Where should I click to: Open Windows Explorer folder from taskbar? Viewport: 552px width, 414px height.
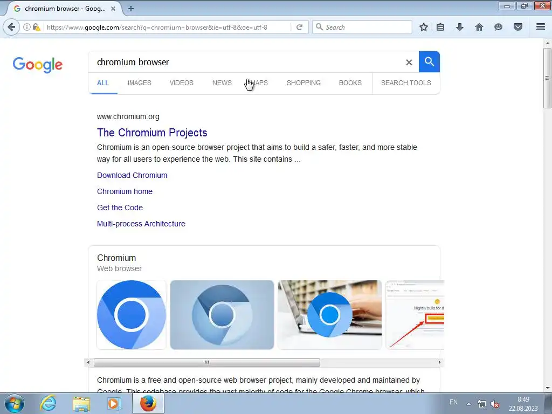point(81,403)
